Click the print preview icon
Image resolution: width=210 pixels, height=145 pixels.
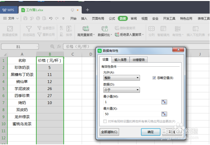(44, 18)
